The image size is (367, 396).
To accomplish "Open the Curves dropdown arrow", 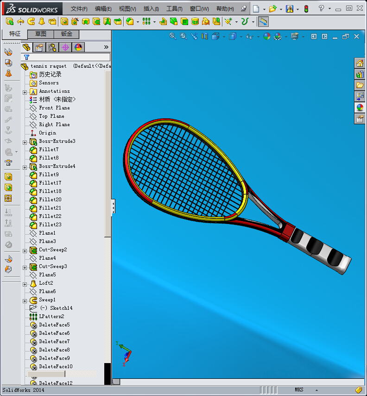I will click(253, 22).
